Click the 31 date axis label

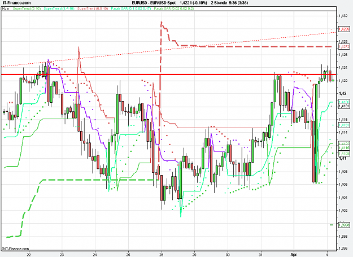(x=261, y=255)
